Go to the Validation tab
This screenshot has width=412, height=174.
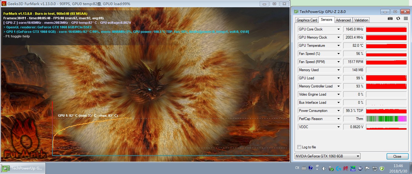[361, 20]
